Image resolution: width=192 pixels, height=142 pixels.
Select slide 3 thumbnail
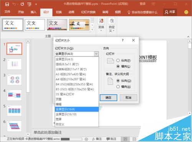14,79
